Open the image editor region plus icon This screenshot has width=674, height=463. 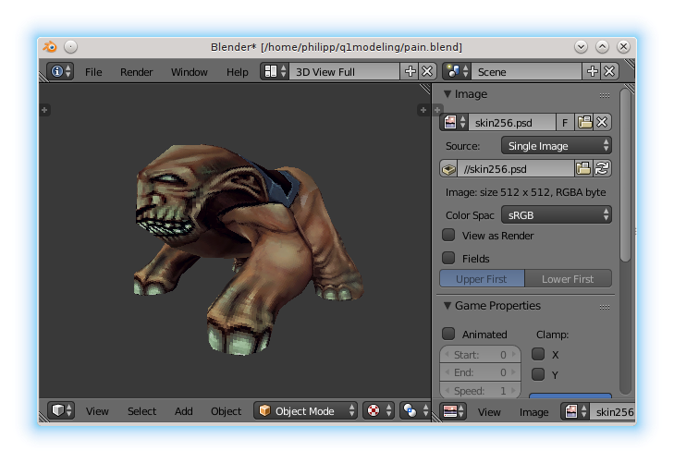[437, 110]
